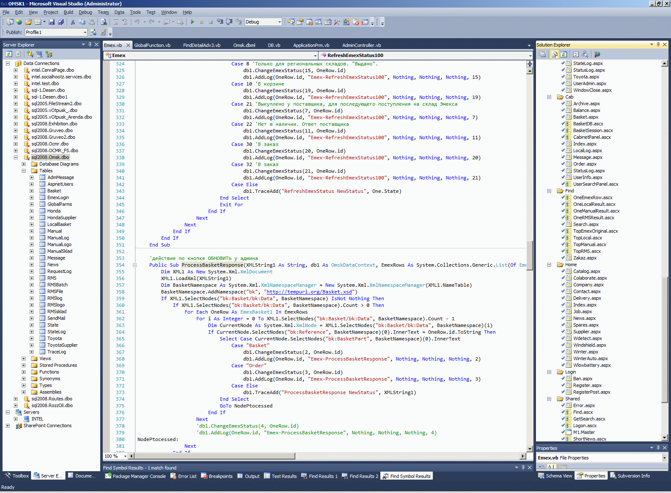The height and width of the screenshot is (493, 671).
Task: Click Start Debugging green play button
Action: [192, 22]
